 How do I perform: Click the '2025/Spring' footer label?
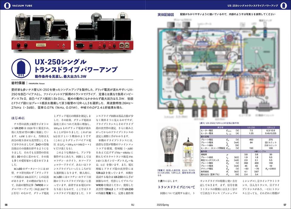163,205
